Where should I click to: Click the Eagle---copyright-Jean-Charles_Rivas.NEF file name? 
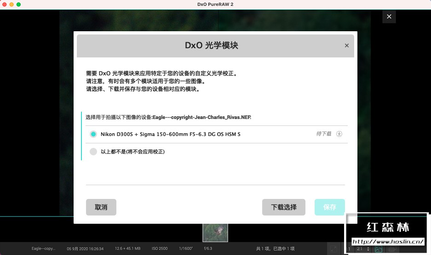202,117
